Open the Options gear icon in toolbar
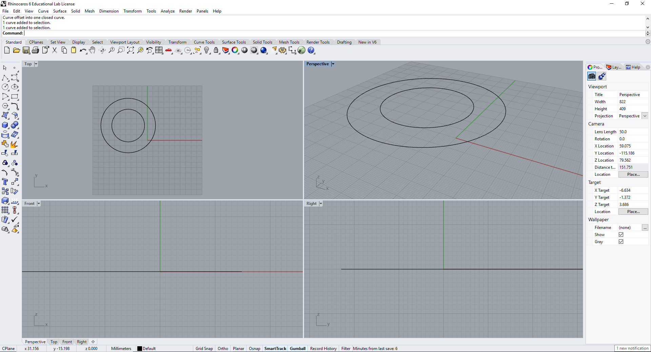651x352 pixels. pyautogui.click(x=282, y=50)
